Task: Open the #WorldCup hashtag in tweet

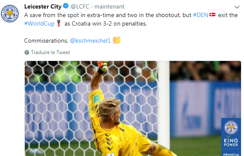Action: [39, 23]
